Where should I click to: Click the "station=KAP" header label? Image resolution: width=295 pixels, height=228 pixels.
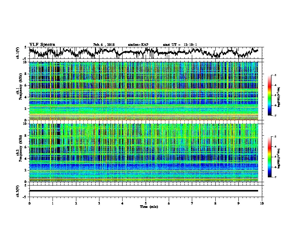tap(138, 45)
